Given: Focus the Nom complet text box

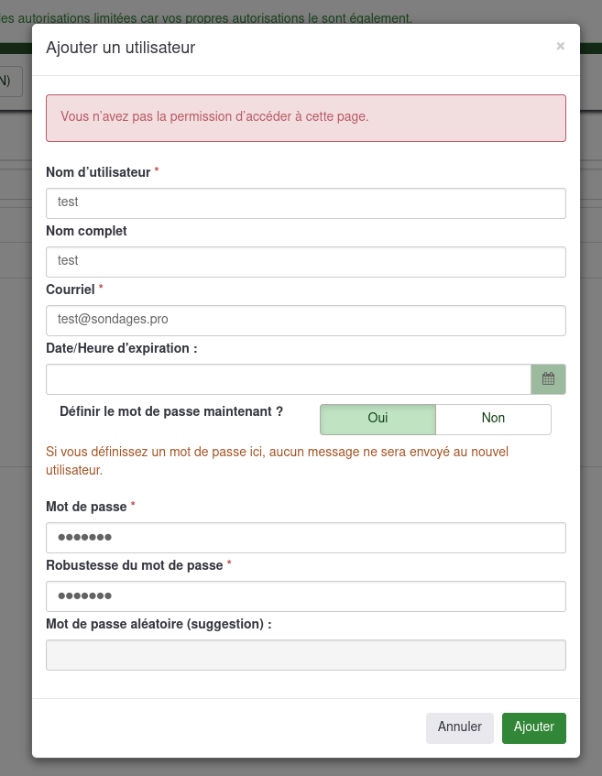Looking at the screenshot, I should click(305, 261).
